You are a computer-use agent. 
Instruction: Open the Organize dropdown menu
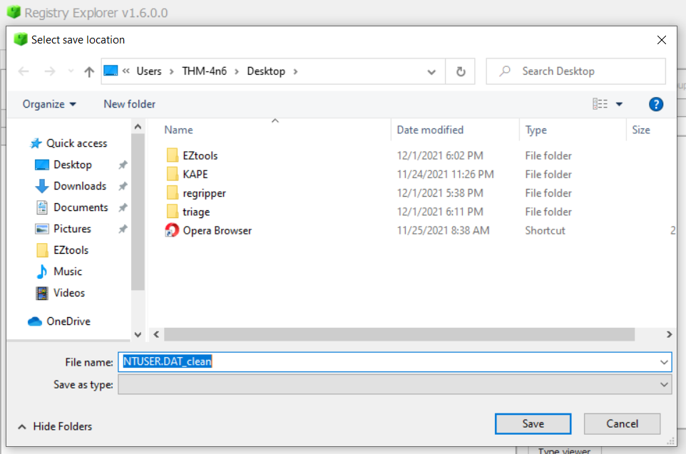coord(48,103)
